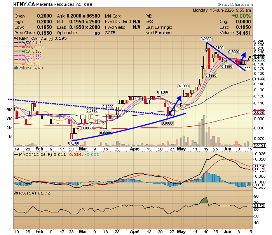
Task: Click the Ask value 0.2000 x 86500
Action: click(83, 16)
